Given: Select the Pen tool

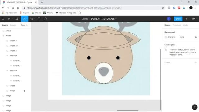Looking at the screenshot, I should 32,19.
